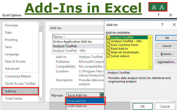Open Ease of Access options
This screenshot has height=110, width=177.
[15, 61]
